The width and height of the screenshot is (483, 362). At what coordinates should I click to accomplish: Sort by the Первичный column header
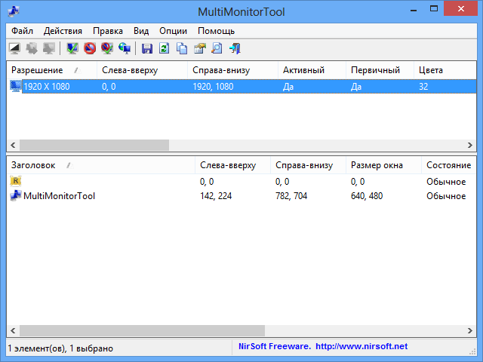(380, 70)
